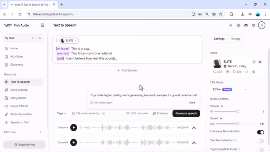
Task: Click Enhance button
Action: (160, 113)
